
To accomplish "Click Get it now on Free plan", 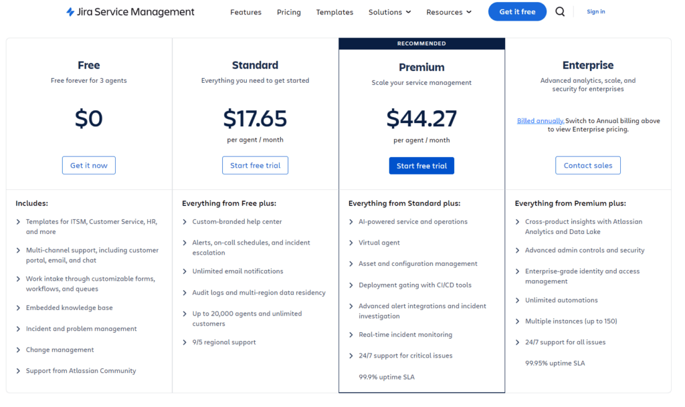I will 89,165.
